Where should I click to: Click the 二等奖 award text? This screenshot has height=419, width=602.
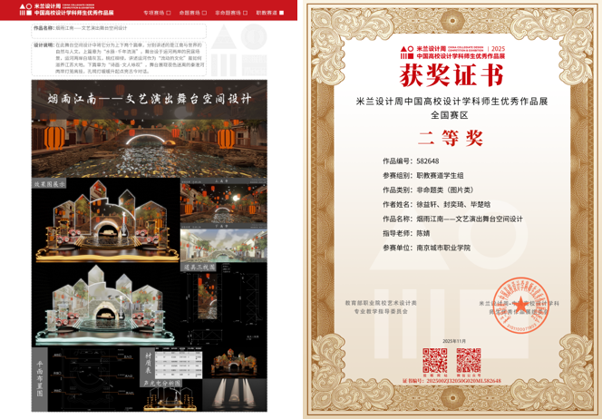click(x=453, y=139)
